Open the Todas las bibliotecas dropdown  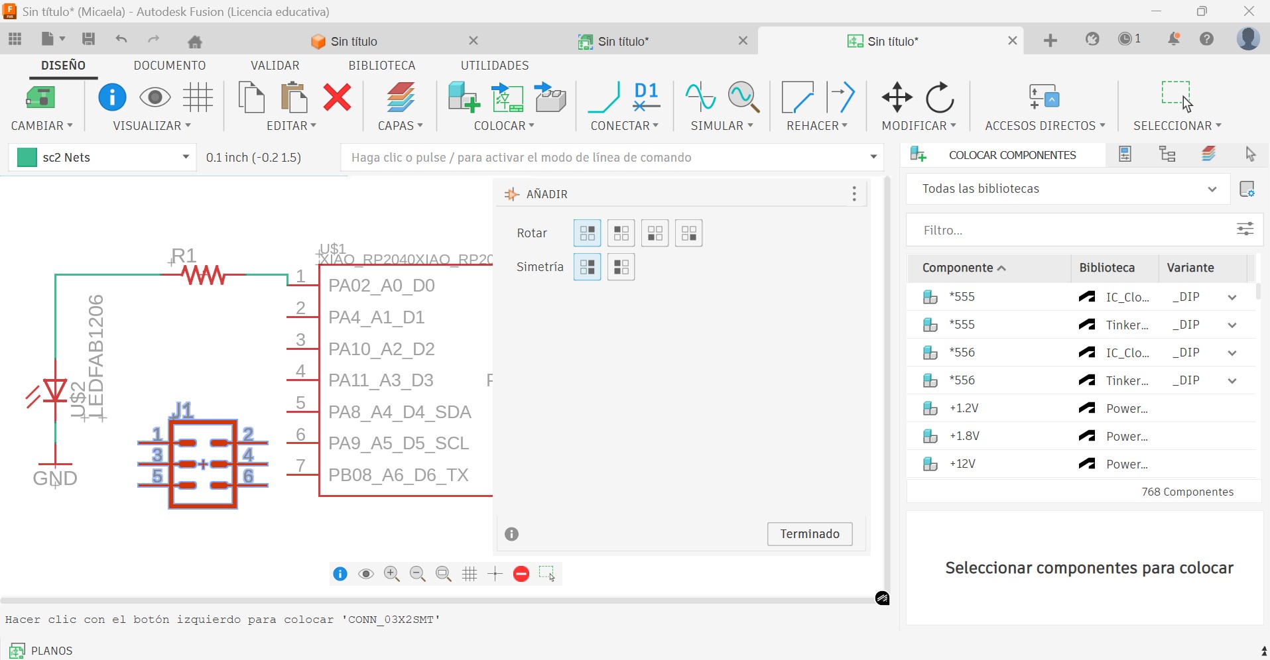[x=1068, y=189]
